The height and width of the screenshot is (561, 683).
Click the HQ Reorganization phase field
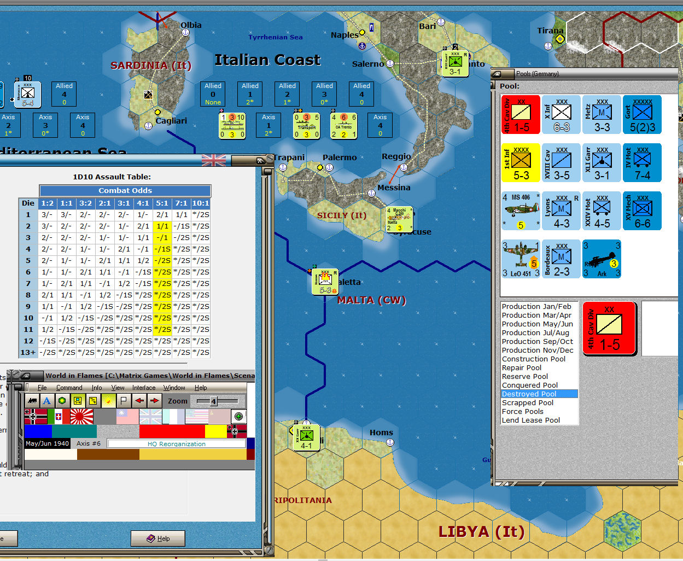pos(177,444)
